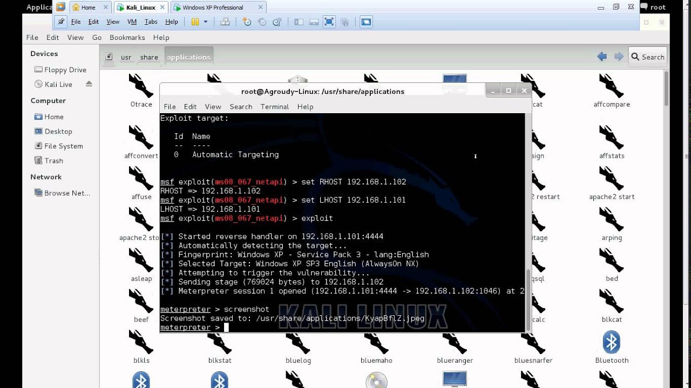Click the Unity mode toolbar icon
The image size is (691, 388).
[344, 22]
